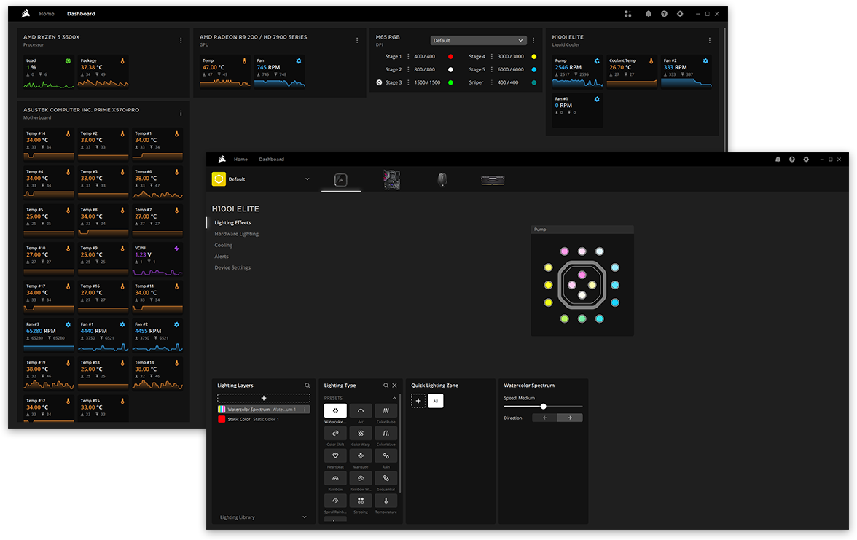Open Device Settings section
857x540 pixels.
tap(232, 268)
